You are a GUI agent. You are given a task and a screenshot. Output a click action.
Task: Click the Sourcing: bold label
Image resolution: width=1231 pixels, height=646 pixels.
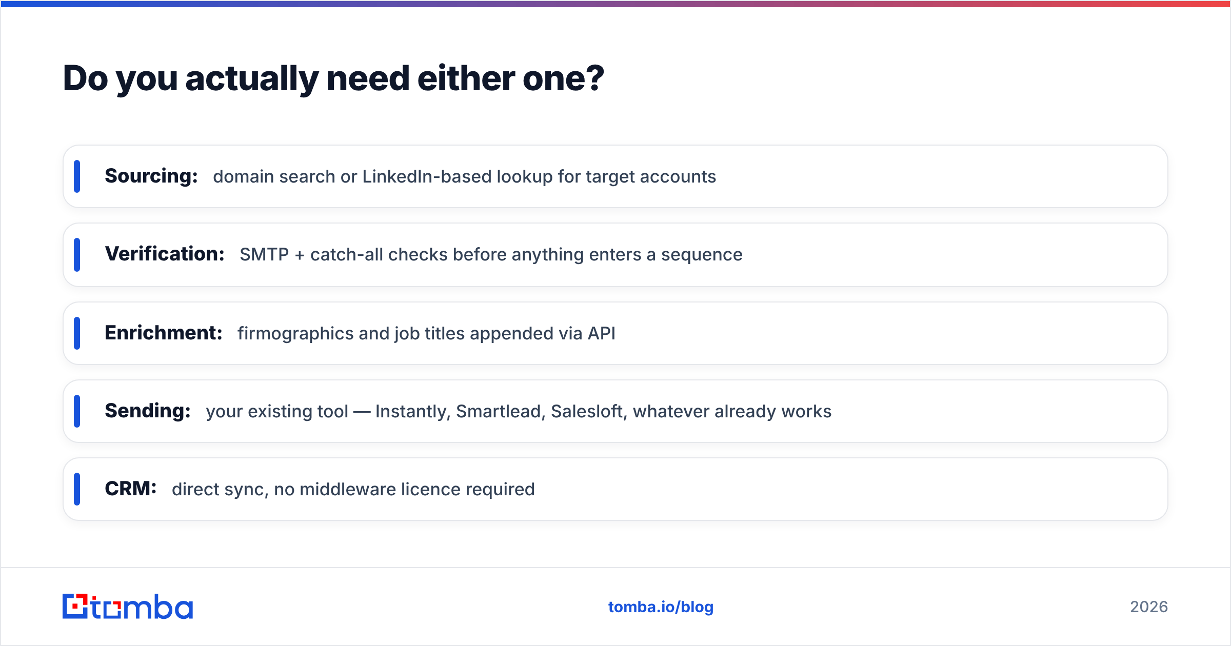151,176
